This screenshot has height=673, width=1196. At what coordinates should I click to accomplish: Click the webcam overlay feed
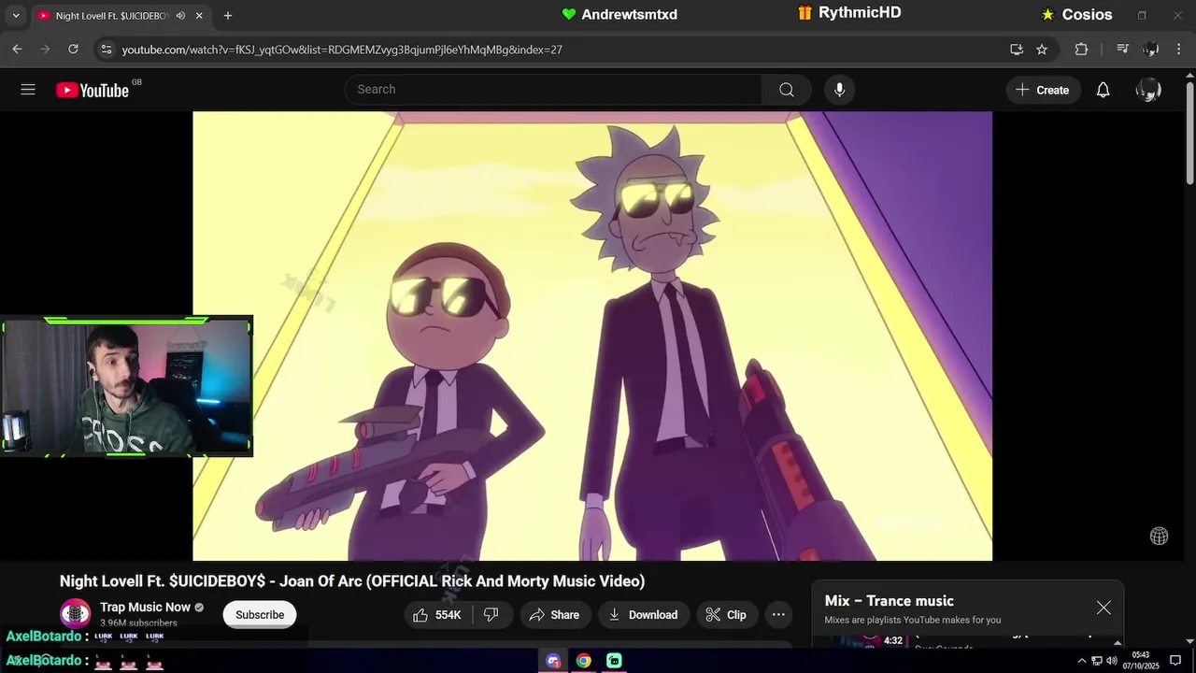tap(126, 386)
